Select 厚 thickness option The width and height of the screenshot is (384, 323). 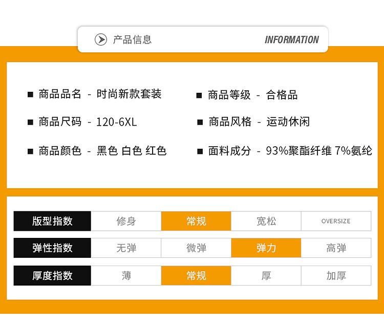tap(266, 275)
